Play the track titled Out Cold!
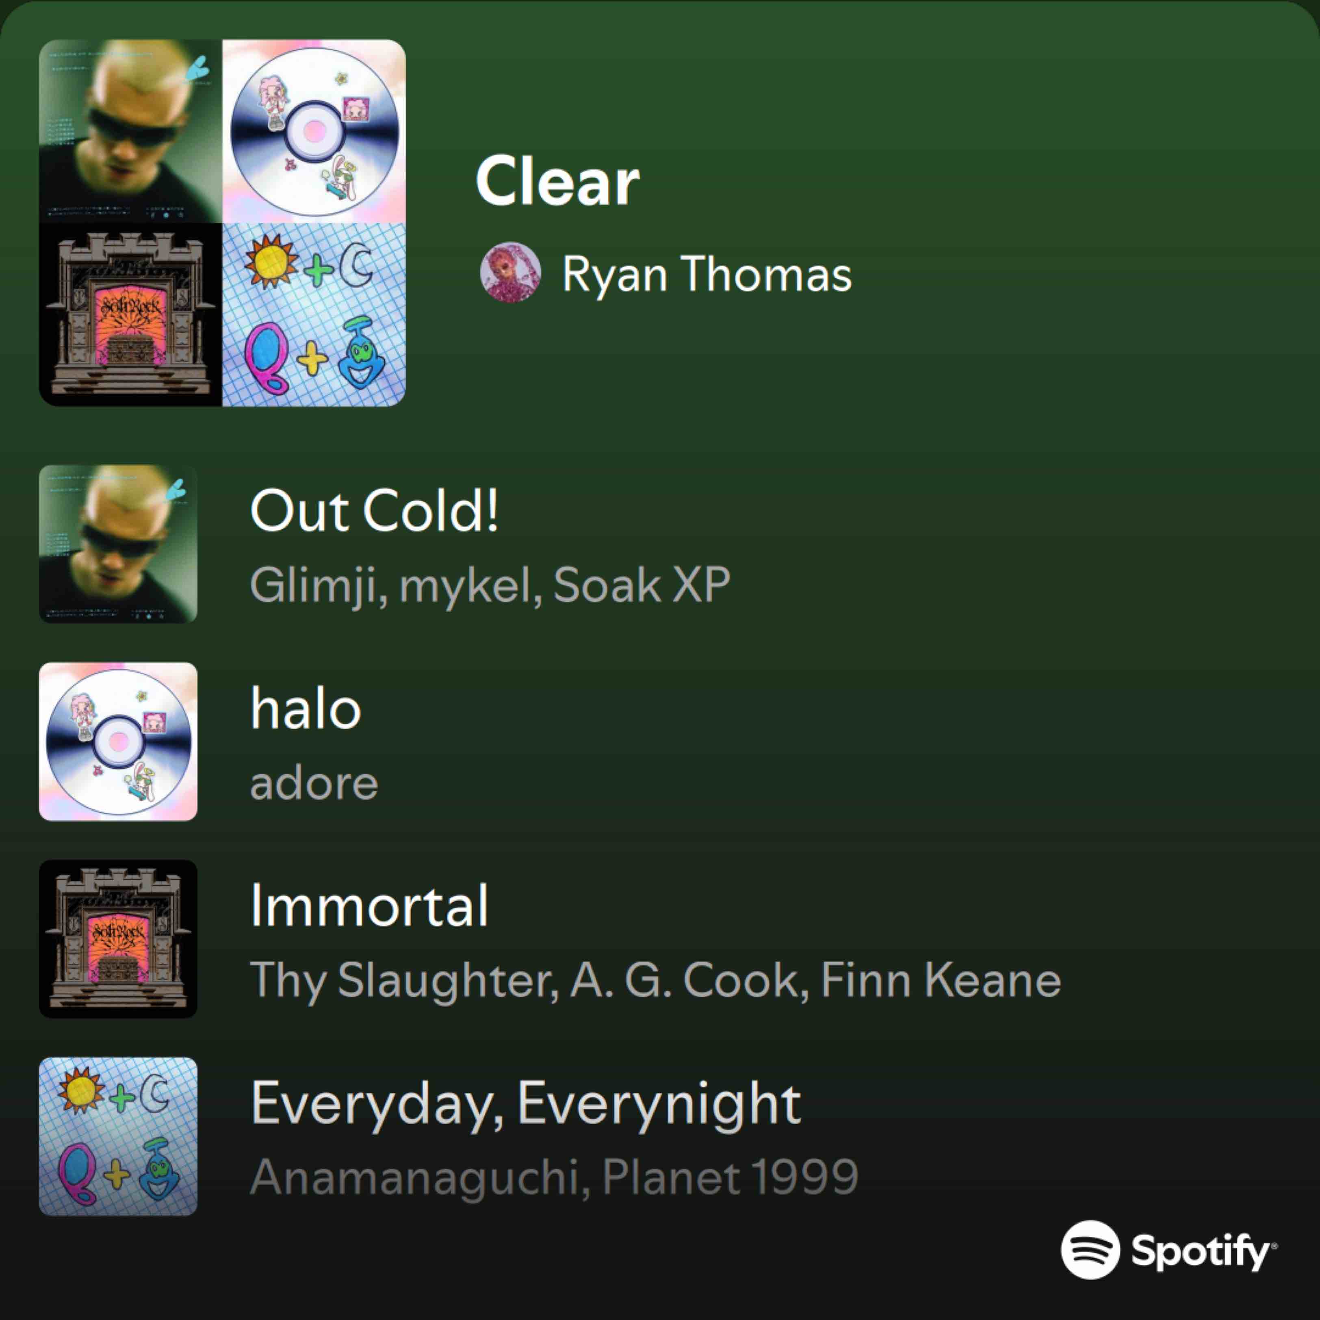The height and width of the screenshot is (1320, 1320). (375, 511)
